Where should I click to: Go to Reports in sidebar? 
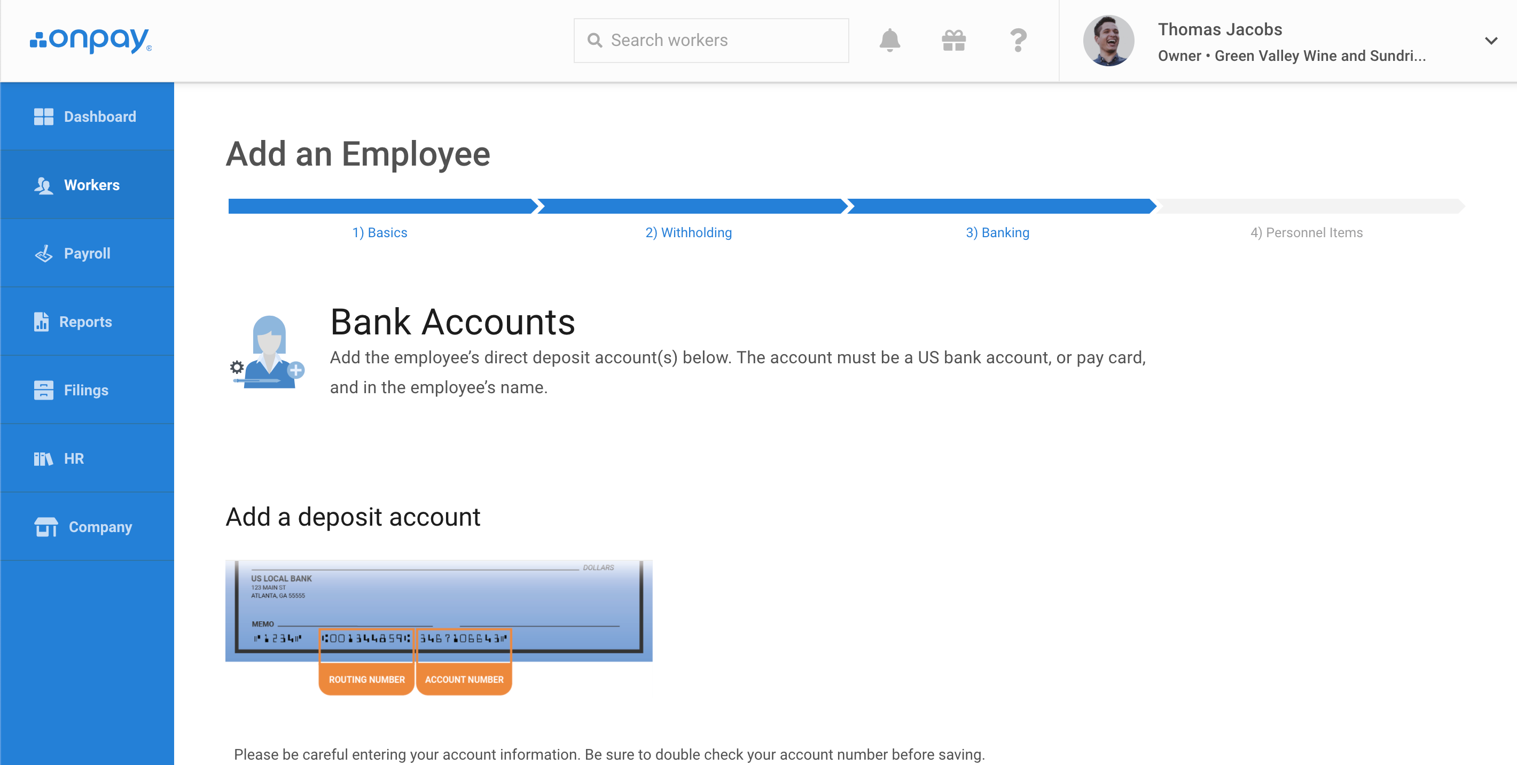pos(87,322)
